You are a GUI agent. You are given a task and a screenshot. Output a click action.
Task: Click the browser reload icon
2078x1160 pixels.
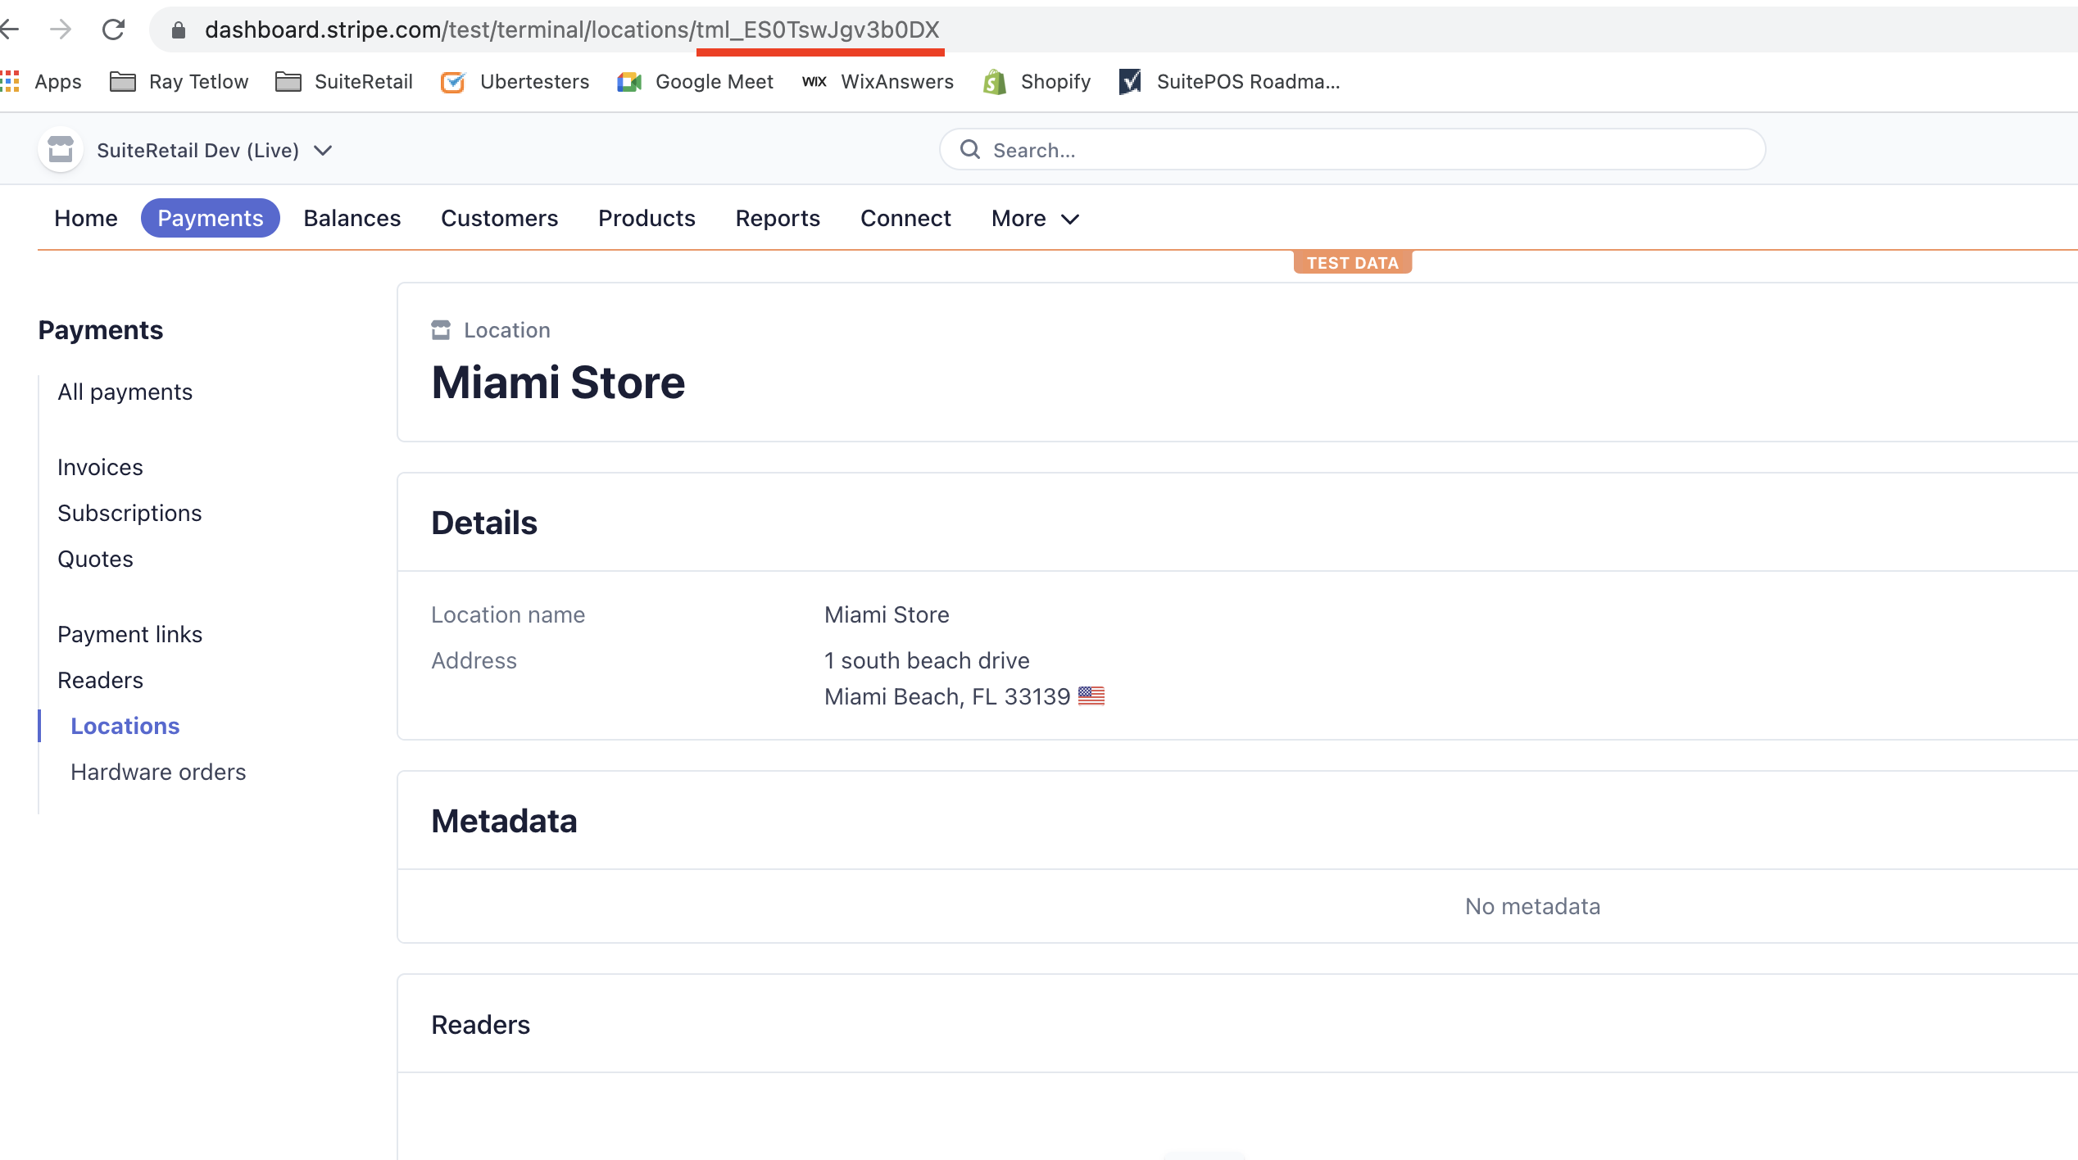[113, 29]
